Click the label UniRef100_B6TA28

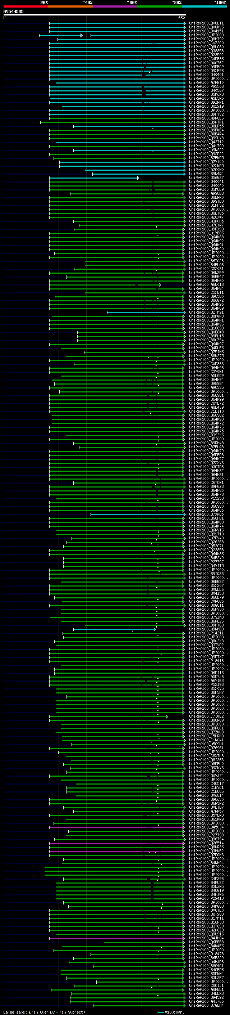pyautogui.click(x=206, y=261)
